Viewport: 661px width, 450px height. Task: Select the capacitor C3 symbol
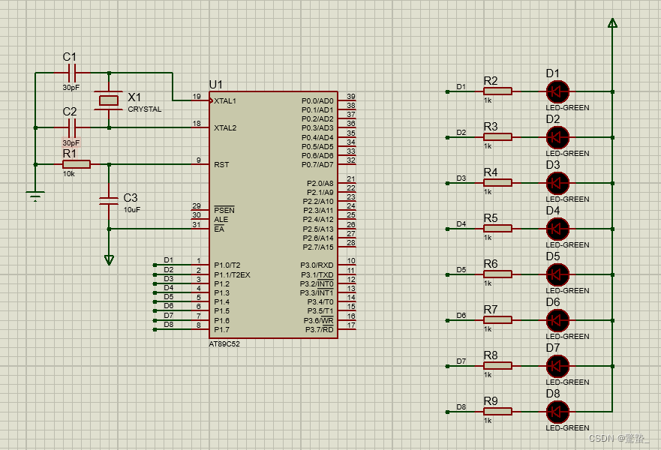pos(109,201)
